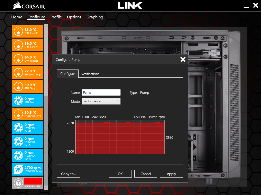
Task: Select the GPU Temp tile
Action: (x=28, y=86)
